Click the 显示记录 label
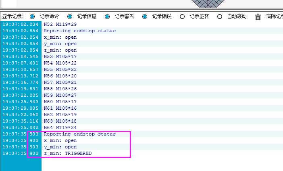 point(13,17)
